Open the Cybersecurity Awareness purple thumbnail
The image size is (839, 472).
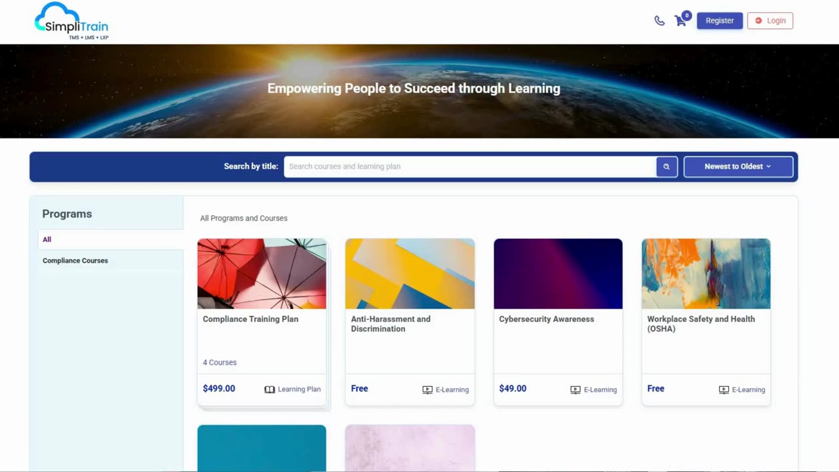pos(558,273)
